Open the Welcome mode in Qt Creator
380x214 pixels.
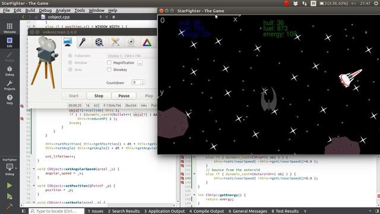coord(9,28)
